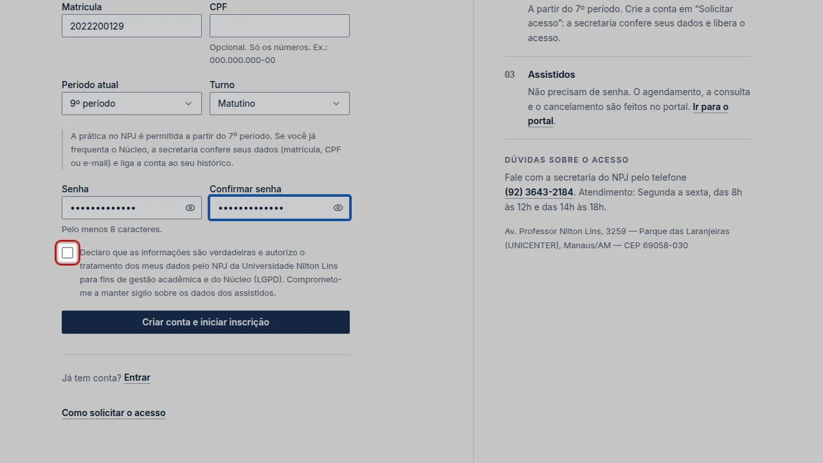Screen dimensions: 823x463
Task: Click the Turno label
Action: pos(222,85)
